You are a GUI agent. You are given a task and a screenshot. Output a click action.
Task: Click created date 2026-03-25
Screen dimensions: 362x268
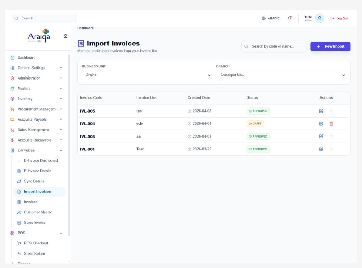tap(202, 149)
